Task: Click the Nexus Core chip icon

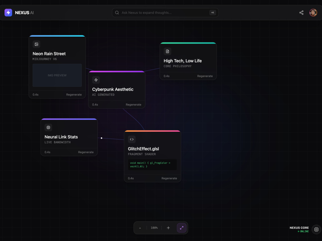Action: pyautogui.click(x=316, y=229)
